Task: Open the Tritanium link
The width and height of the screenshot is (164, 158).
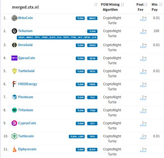Action: pos(26,110)
